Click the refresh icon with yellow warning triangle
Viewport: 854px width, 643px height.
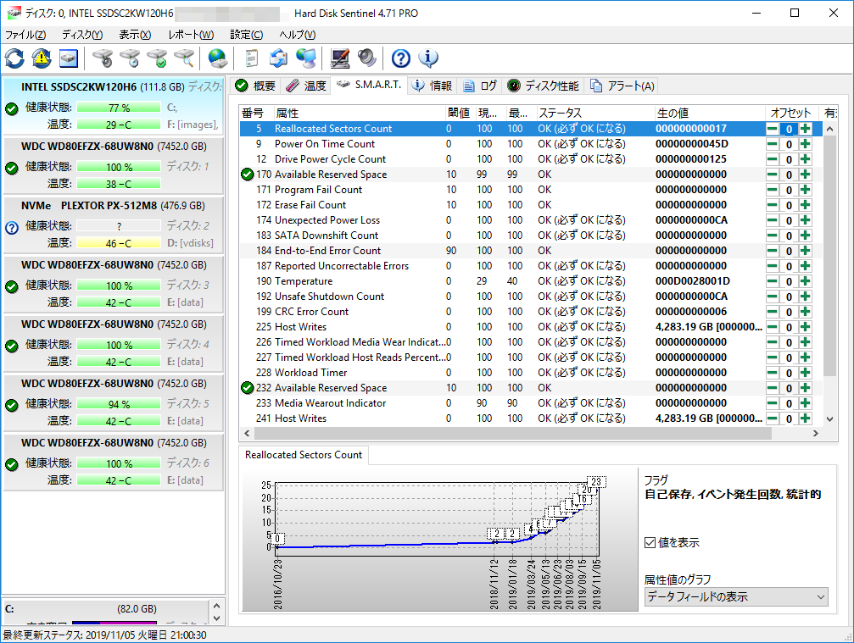[42, 58]
